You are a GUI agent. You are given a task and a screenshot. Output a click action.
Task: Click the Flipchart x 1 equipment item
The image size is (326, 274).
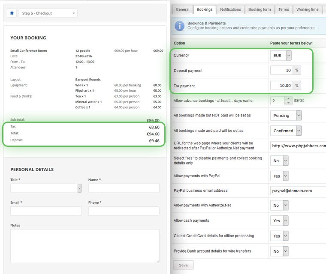coord(85,91)
